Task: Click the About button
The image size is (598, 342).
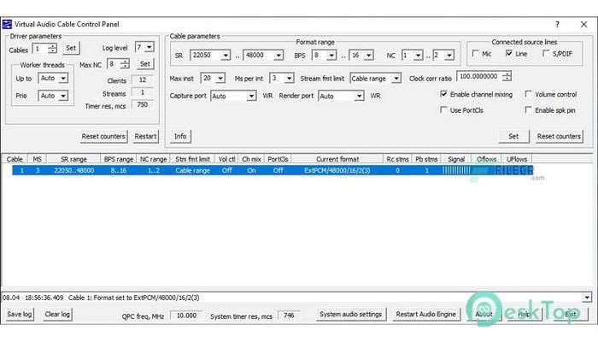Action: (x=484, y=314)
